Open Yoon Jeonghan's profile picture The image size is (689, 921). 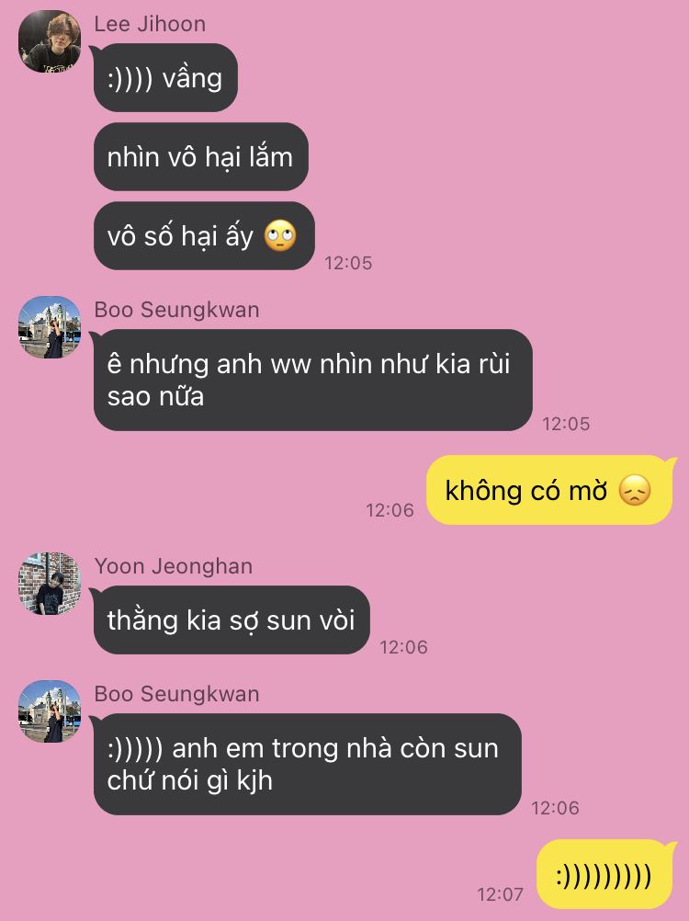tap(50, 584)
